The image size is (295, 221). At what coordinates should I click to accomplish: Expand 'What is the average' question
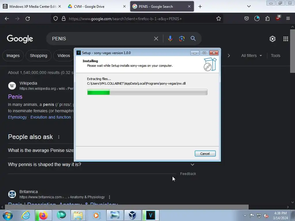coord(41,150)
